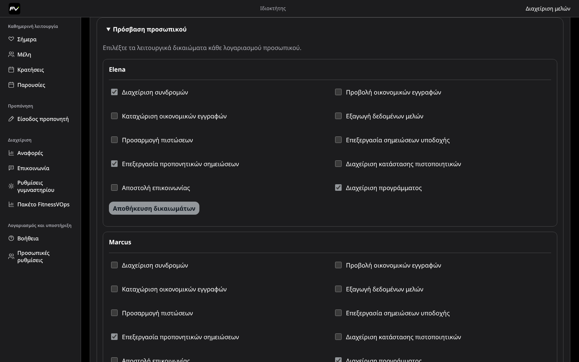
Task: Click the chart icon beside Αναφορές
Action: [x=11, y=153]
